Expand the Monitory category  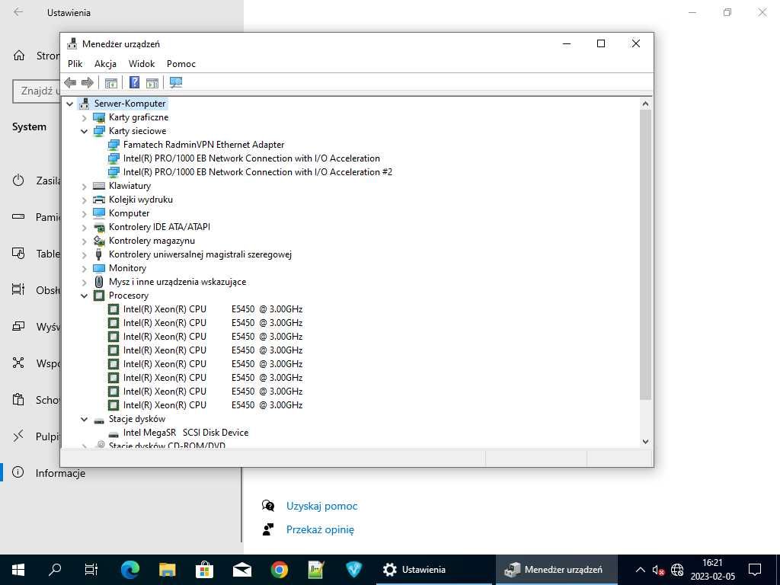tap(84, 269)
